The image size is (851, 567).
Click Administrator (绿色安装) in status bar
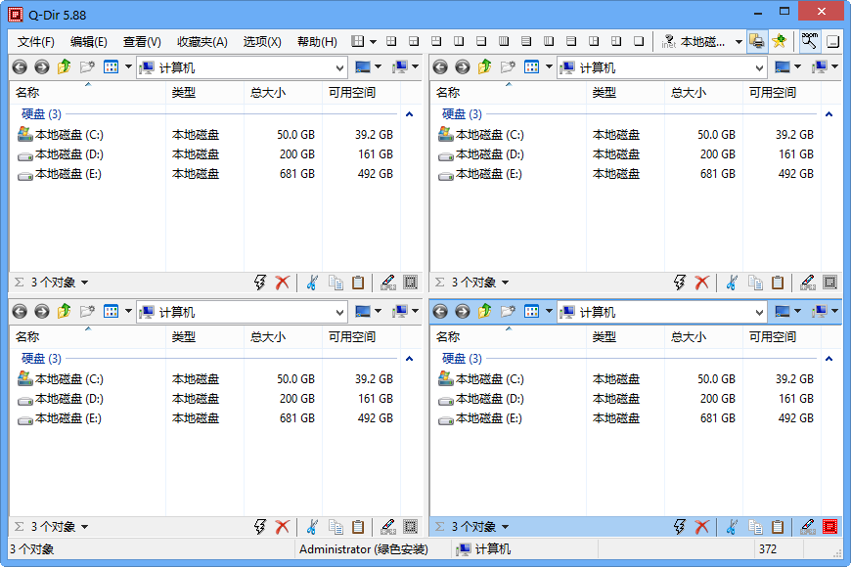(x=364, y=549)
